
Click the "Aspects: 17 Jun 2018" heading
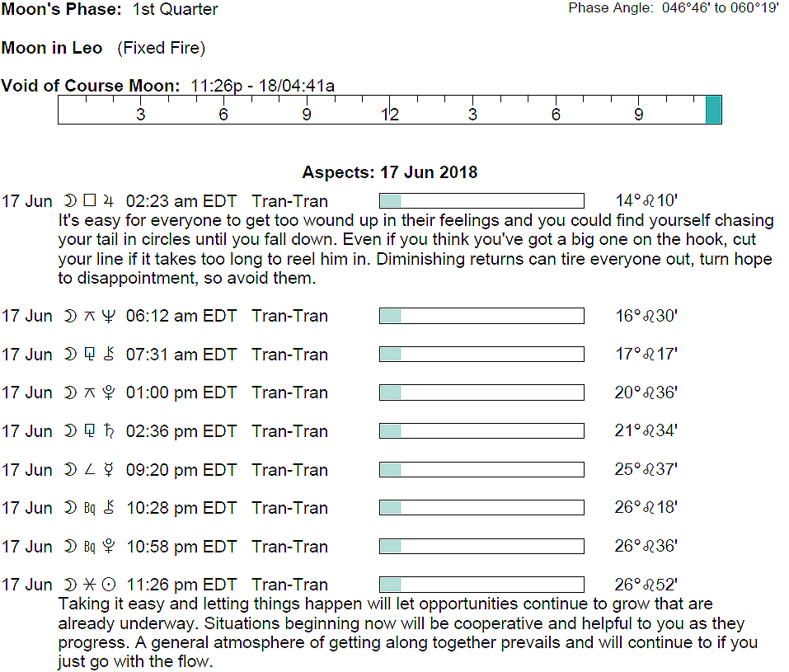[x=389, y=173]
